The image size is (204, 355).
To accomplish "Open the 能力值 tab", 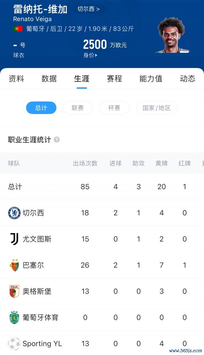I will 151,79.
